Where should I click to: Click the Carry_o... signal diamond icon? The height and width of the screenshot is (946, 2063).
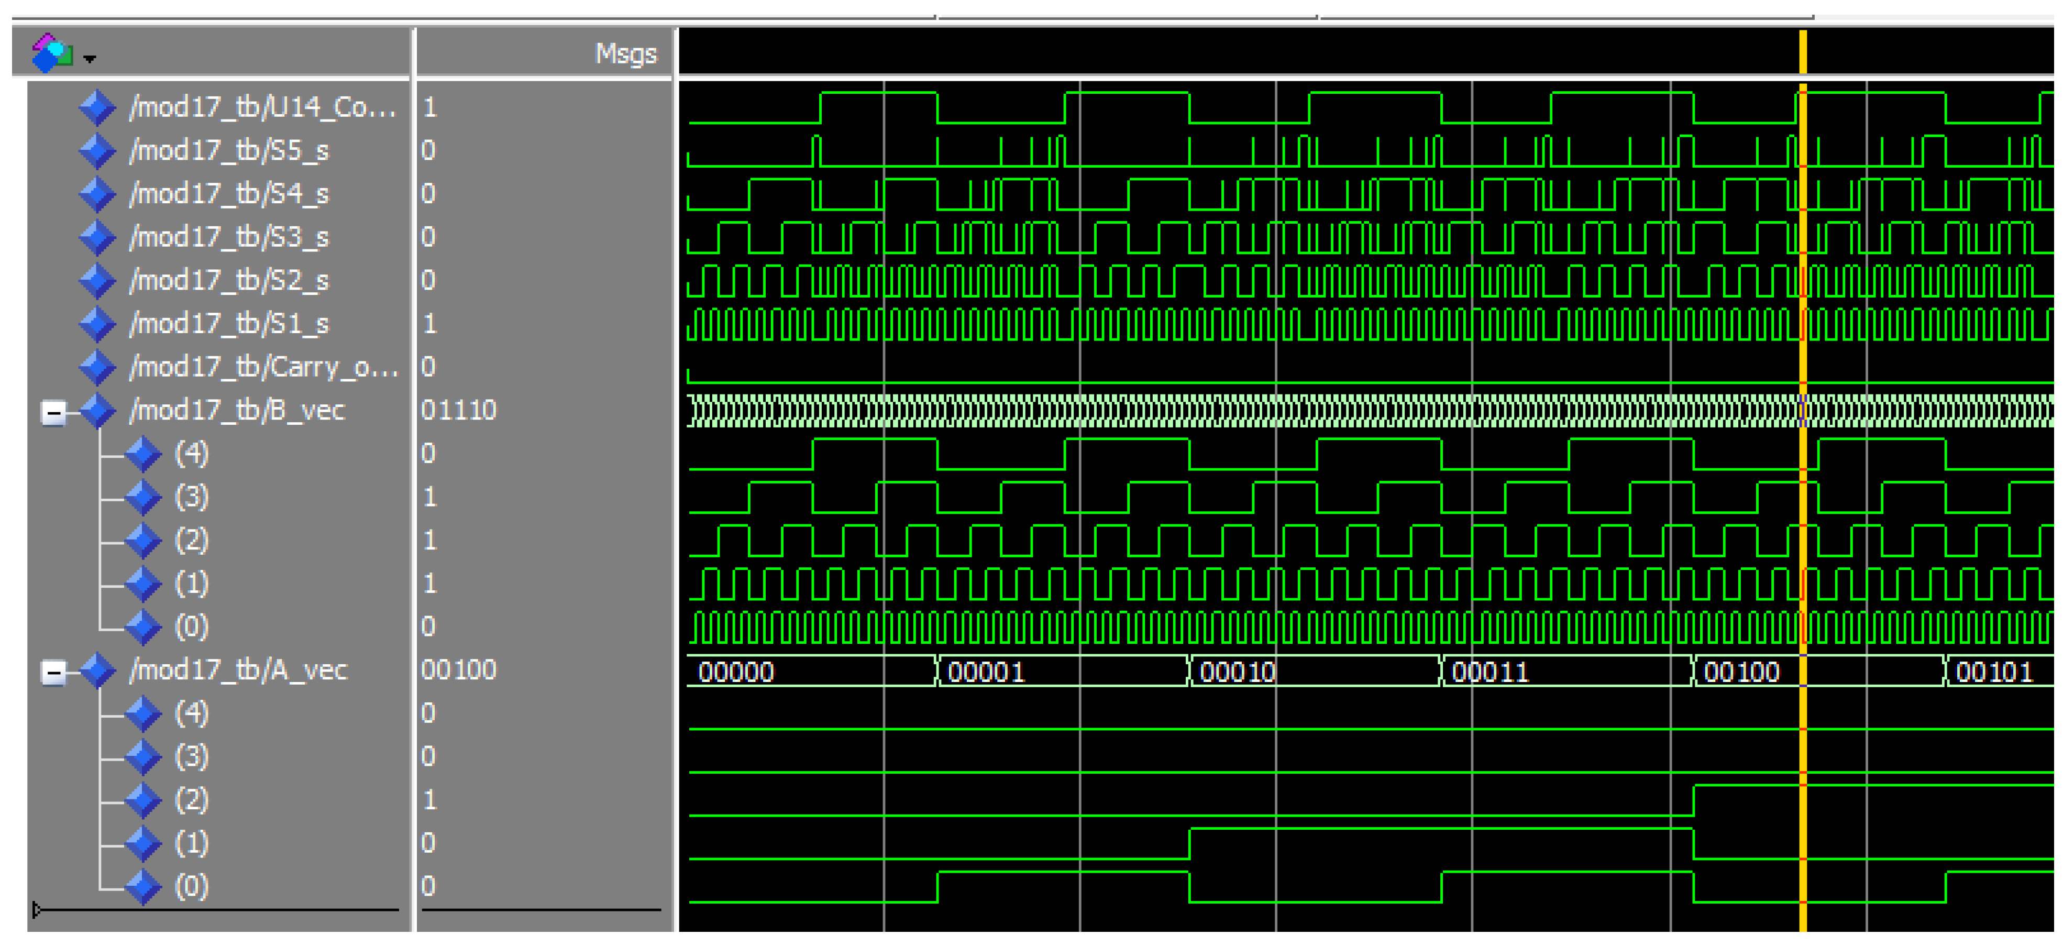97,367
